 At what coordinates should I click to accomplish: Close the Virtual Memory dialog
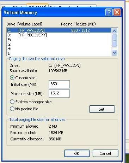click(x=117, y=12)
